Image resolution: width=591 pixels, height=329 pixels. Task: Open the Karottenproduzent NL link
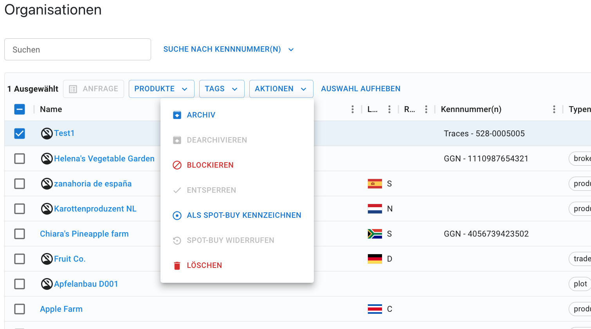[x=95, y=209]
